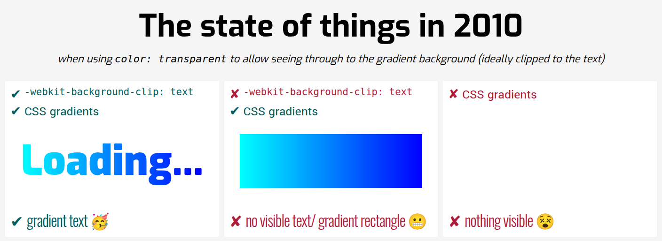Click the red cross before no visible text

pos(236,221)
